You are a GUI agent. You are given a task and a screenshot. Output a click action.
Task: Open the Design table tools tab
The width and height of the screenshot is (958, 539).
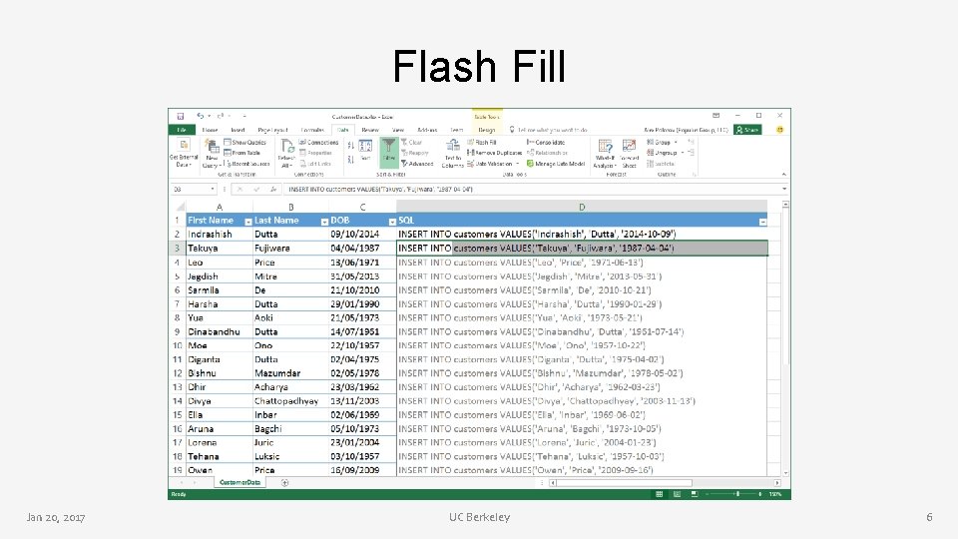coord(486,130)
